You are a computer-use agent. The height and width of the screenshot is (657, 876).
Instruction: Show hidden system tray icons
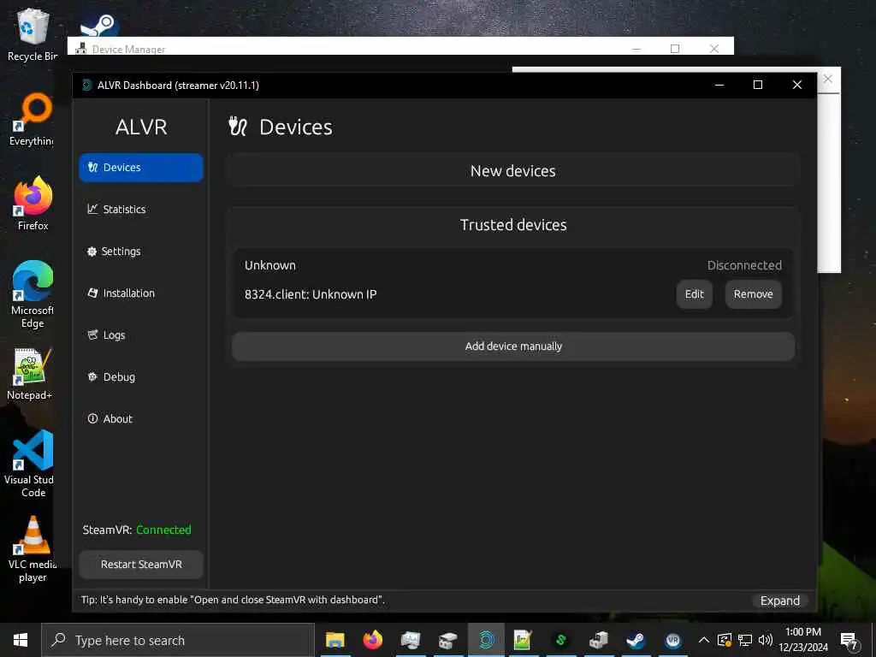click(x=704, y=640)
